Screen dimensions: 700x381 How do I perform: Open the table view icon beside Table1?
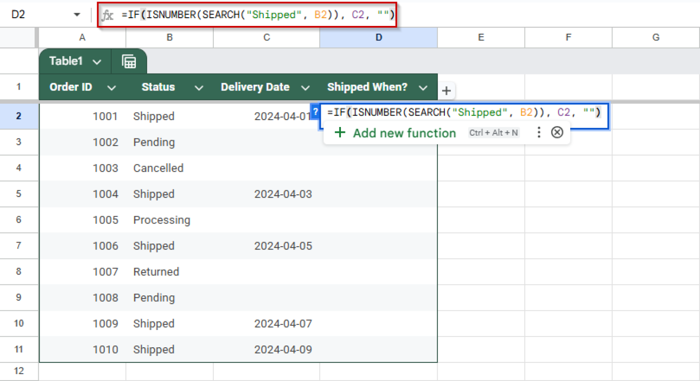(129, 61)
